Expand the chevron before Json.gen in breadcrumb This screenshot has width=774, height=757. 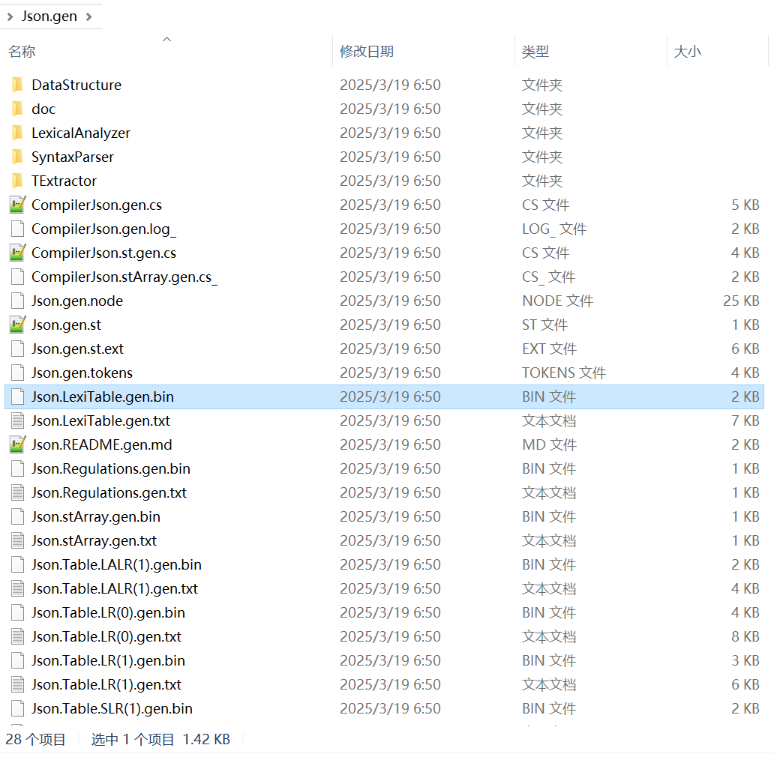click(x=10, y=16)
